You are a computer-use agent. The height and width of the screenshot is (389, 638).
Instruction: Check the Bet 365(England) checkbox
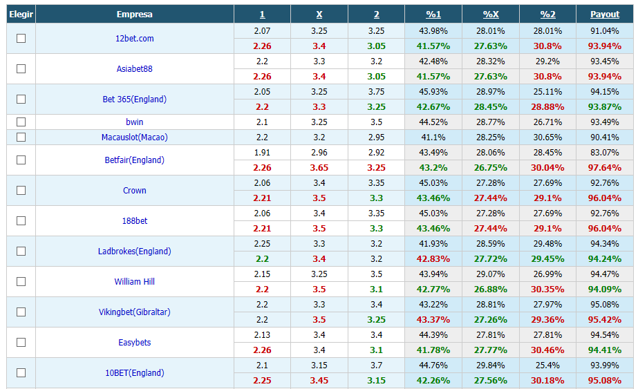click(21, 99)
